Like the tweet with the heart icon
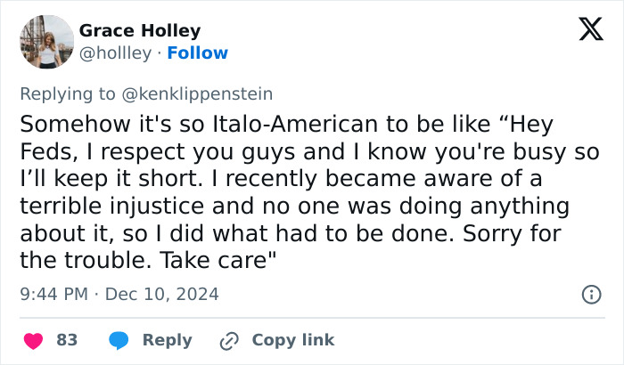Viewport: 624px width, 365px height. [x=33, y=340]
